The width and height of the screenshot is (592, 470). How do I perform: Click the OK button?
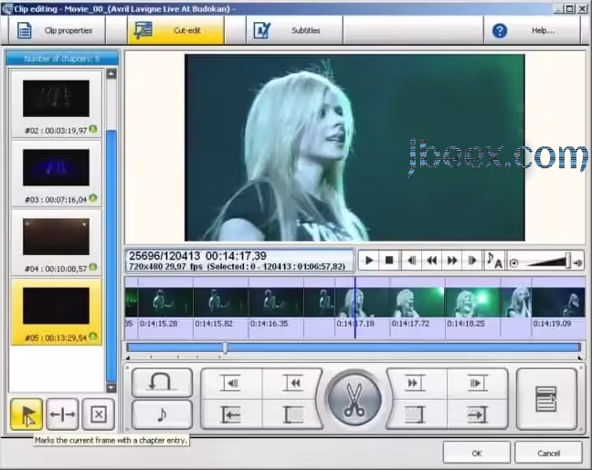coord(477,453)
